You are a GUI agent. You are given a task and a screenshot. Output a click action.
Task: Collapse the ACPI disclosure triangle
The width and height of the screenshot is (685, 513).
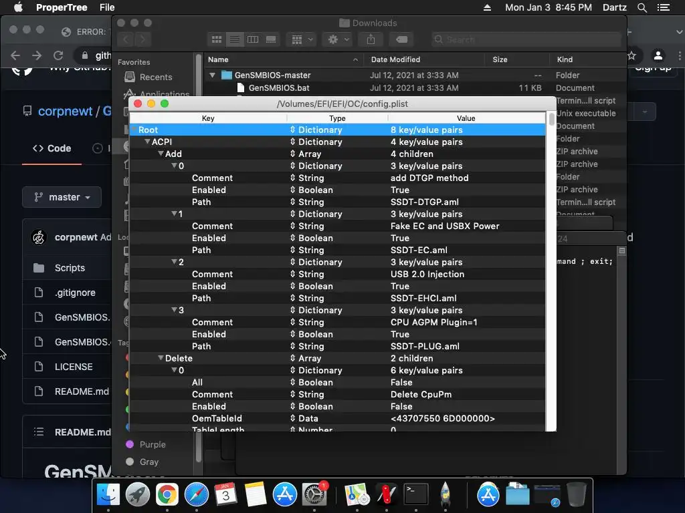click(147, 142)
